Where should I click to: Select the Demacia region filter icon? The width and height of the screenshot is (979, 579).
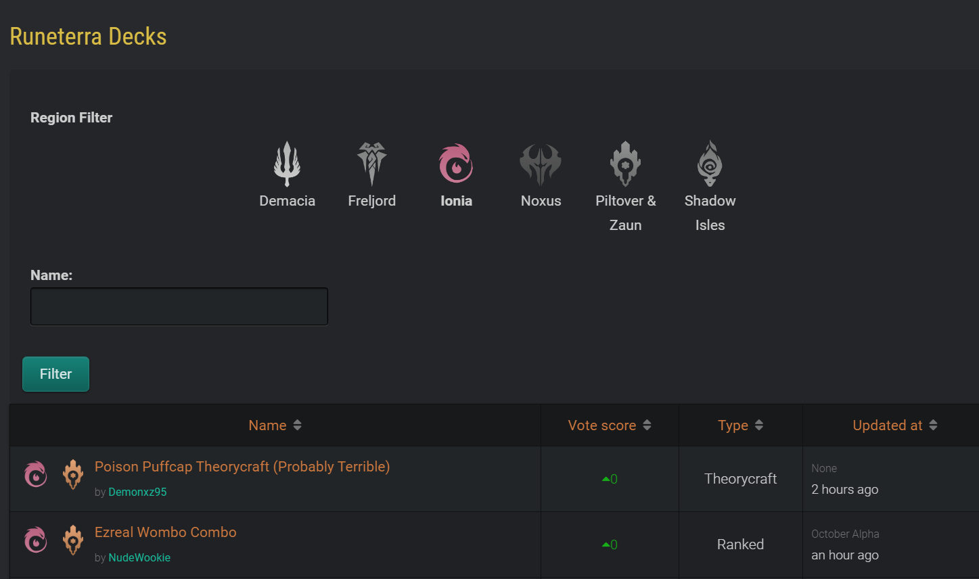287,164
